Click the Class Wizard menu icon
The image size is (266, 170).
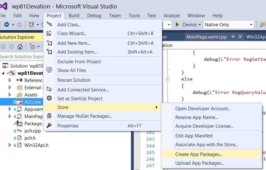[x=49, y=33]
